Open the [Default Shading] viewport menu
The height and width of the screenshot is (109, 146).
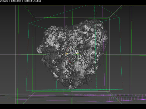click(33, 1)
